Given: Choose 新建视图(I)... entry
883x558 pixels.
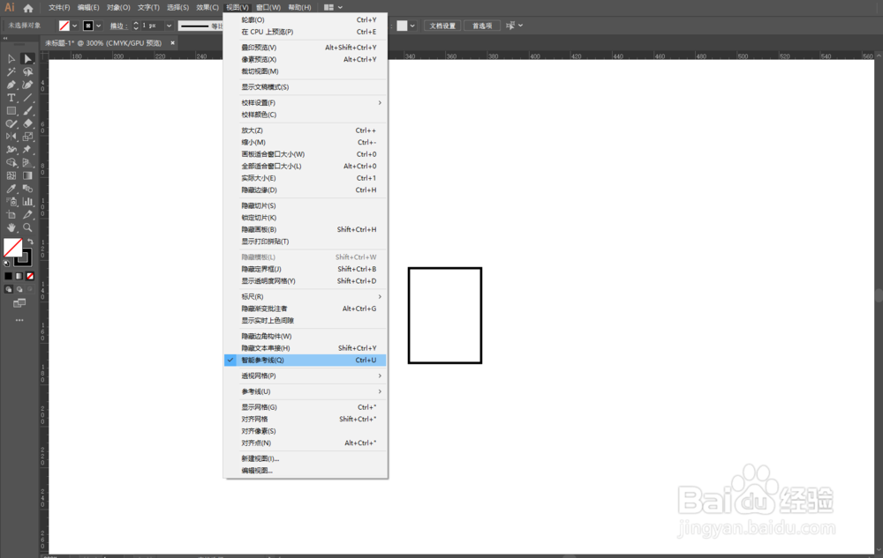Looking at the screenshot, I should pyautogui.click(x=305, y=458).
